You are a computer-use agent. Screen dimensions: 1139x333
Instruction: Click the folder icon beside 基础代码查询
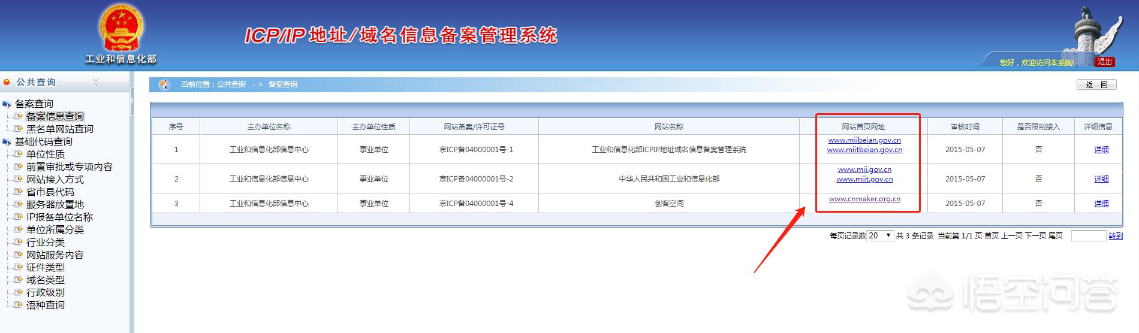7,142
